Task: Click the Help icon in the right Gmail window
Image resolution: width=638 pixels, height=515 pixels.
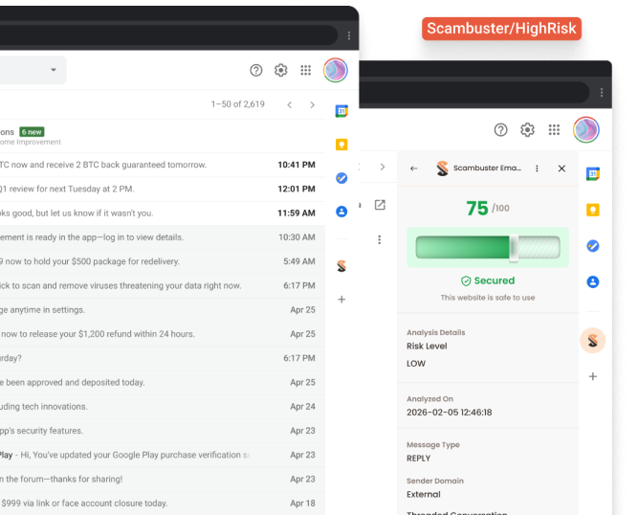Action: tap(500, 130)
